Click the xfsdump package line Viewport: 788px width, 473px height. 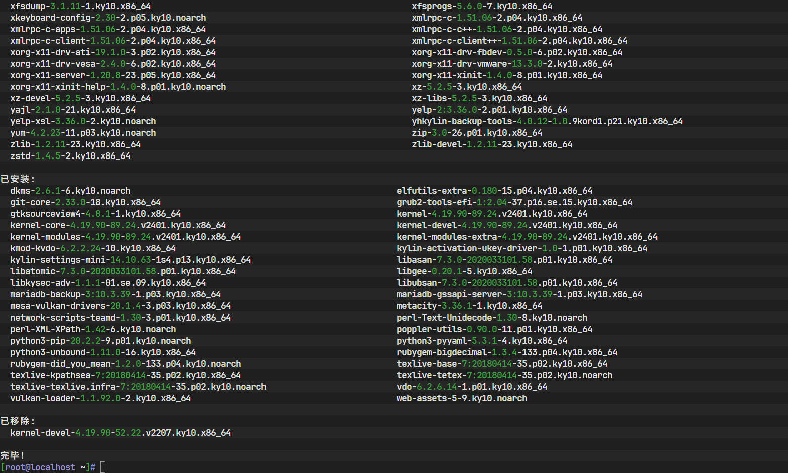(x=80, y=6)
